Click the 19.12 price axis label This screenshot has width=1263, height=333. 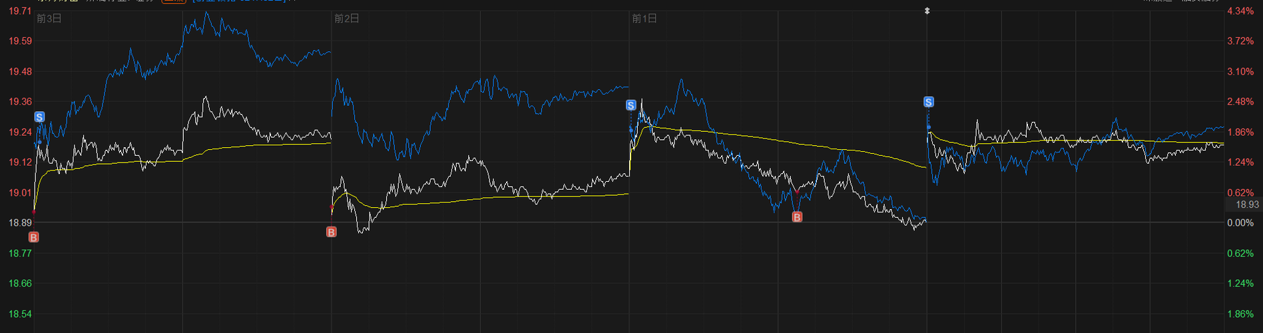click(20, 163)
